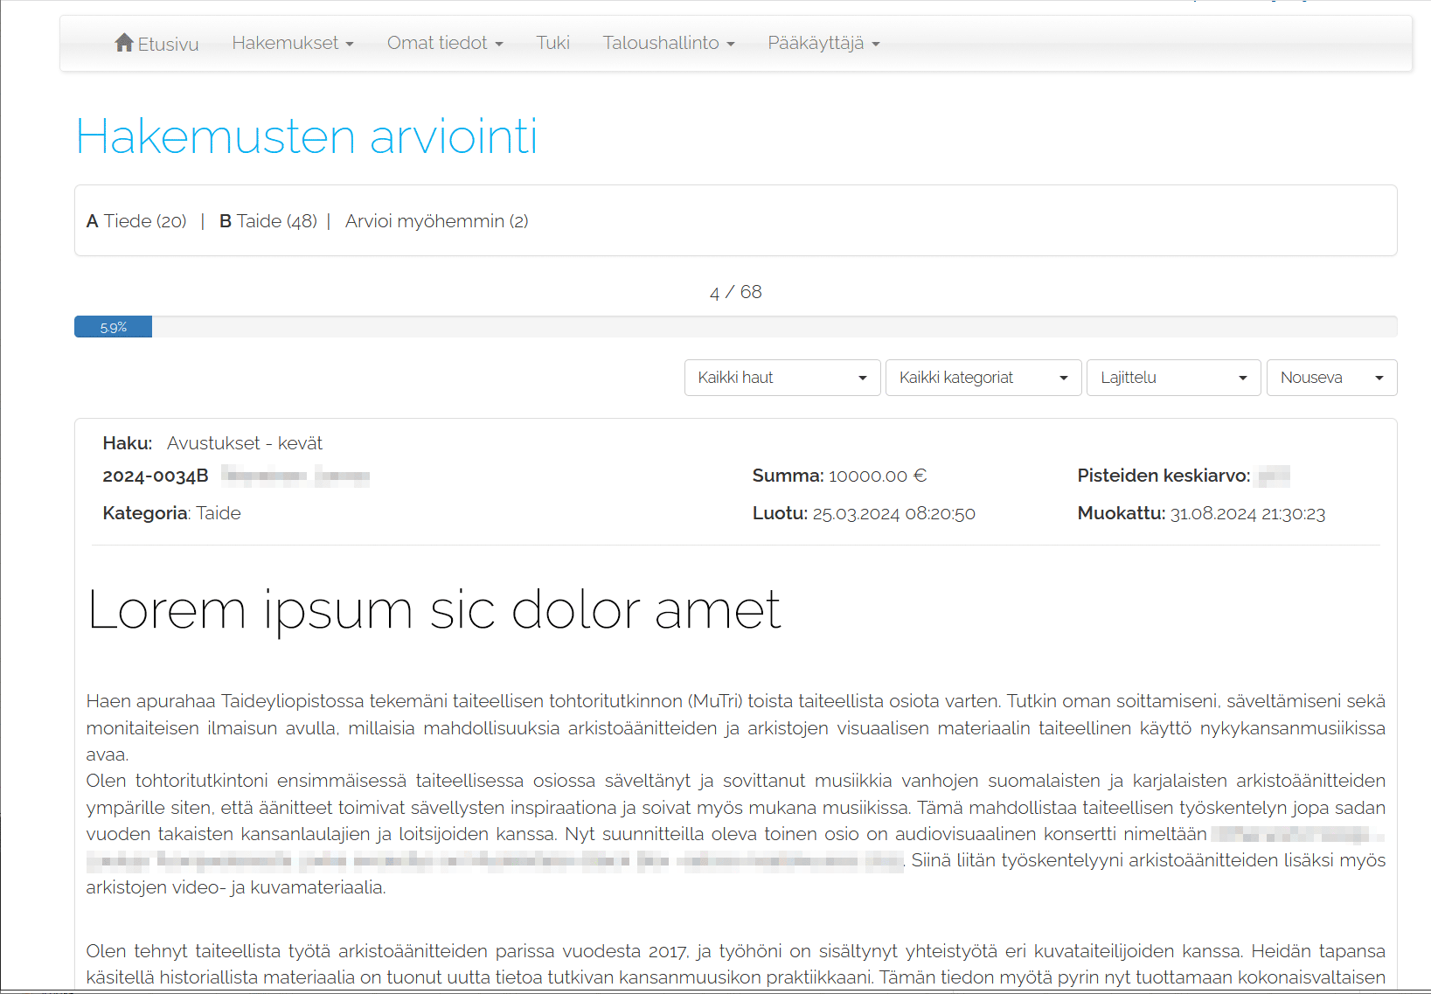Click the 4 / 68 progress counter
Screen dimensions: 1431x994
pos(735,292)
